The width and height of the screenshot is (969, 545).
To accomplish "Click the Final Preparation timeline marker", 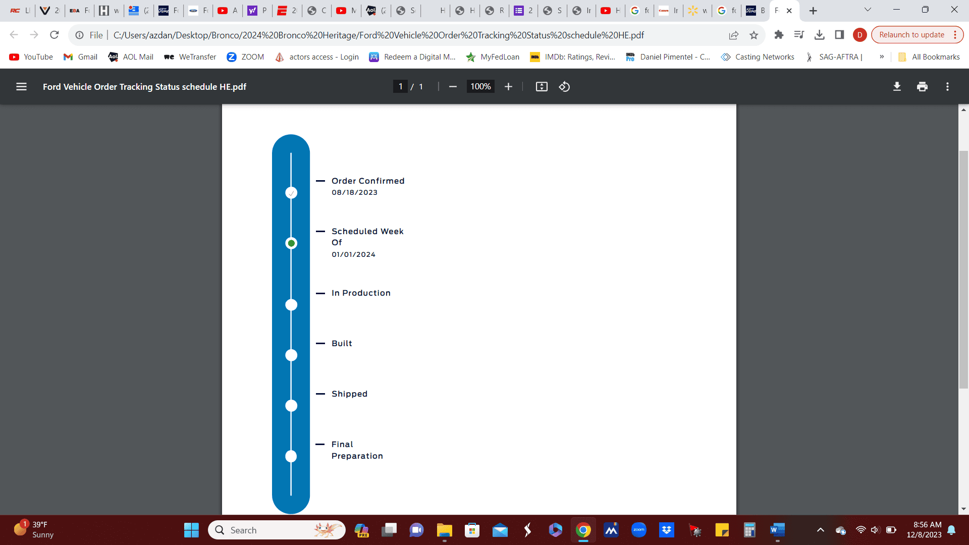I will [x=291, y=456].
